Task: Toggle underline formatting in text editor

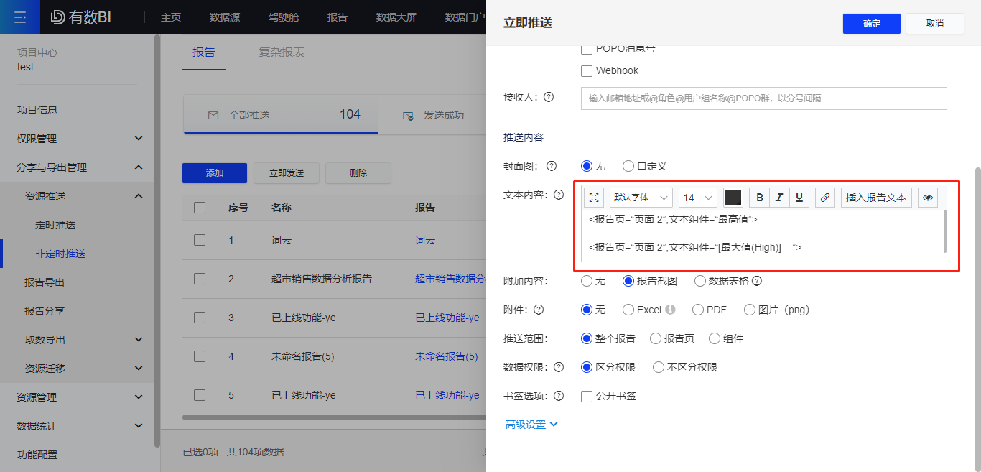Action: pyautogui.click(x=799, y=198)
